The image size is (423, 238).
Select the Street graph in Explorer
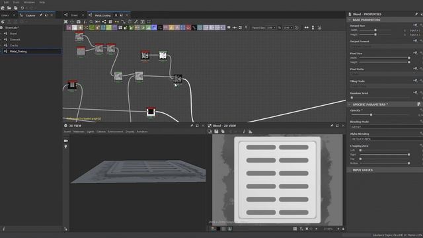(x=13, y=34)
